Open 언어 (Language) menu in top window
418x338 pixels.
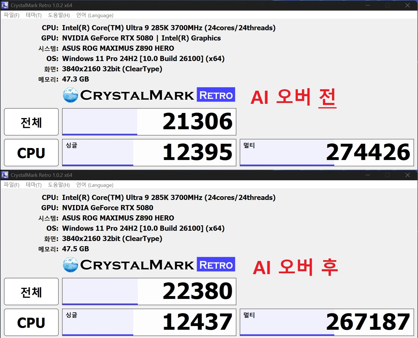(95, 15)
